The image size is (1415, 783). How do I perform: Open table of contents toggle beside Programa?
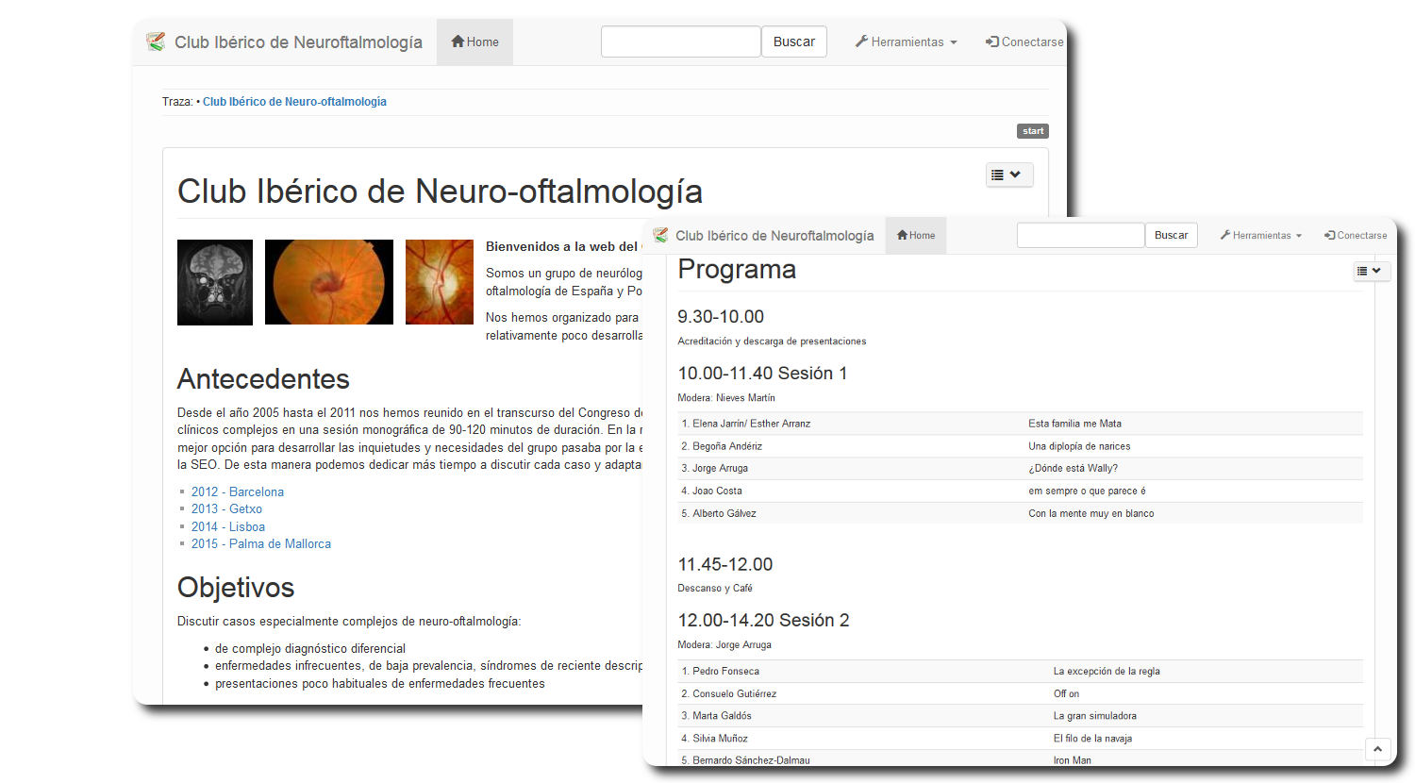[1371, 272]
